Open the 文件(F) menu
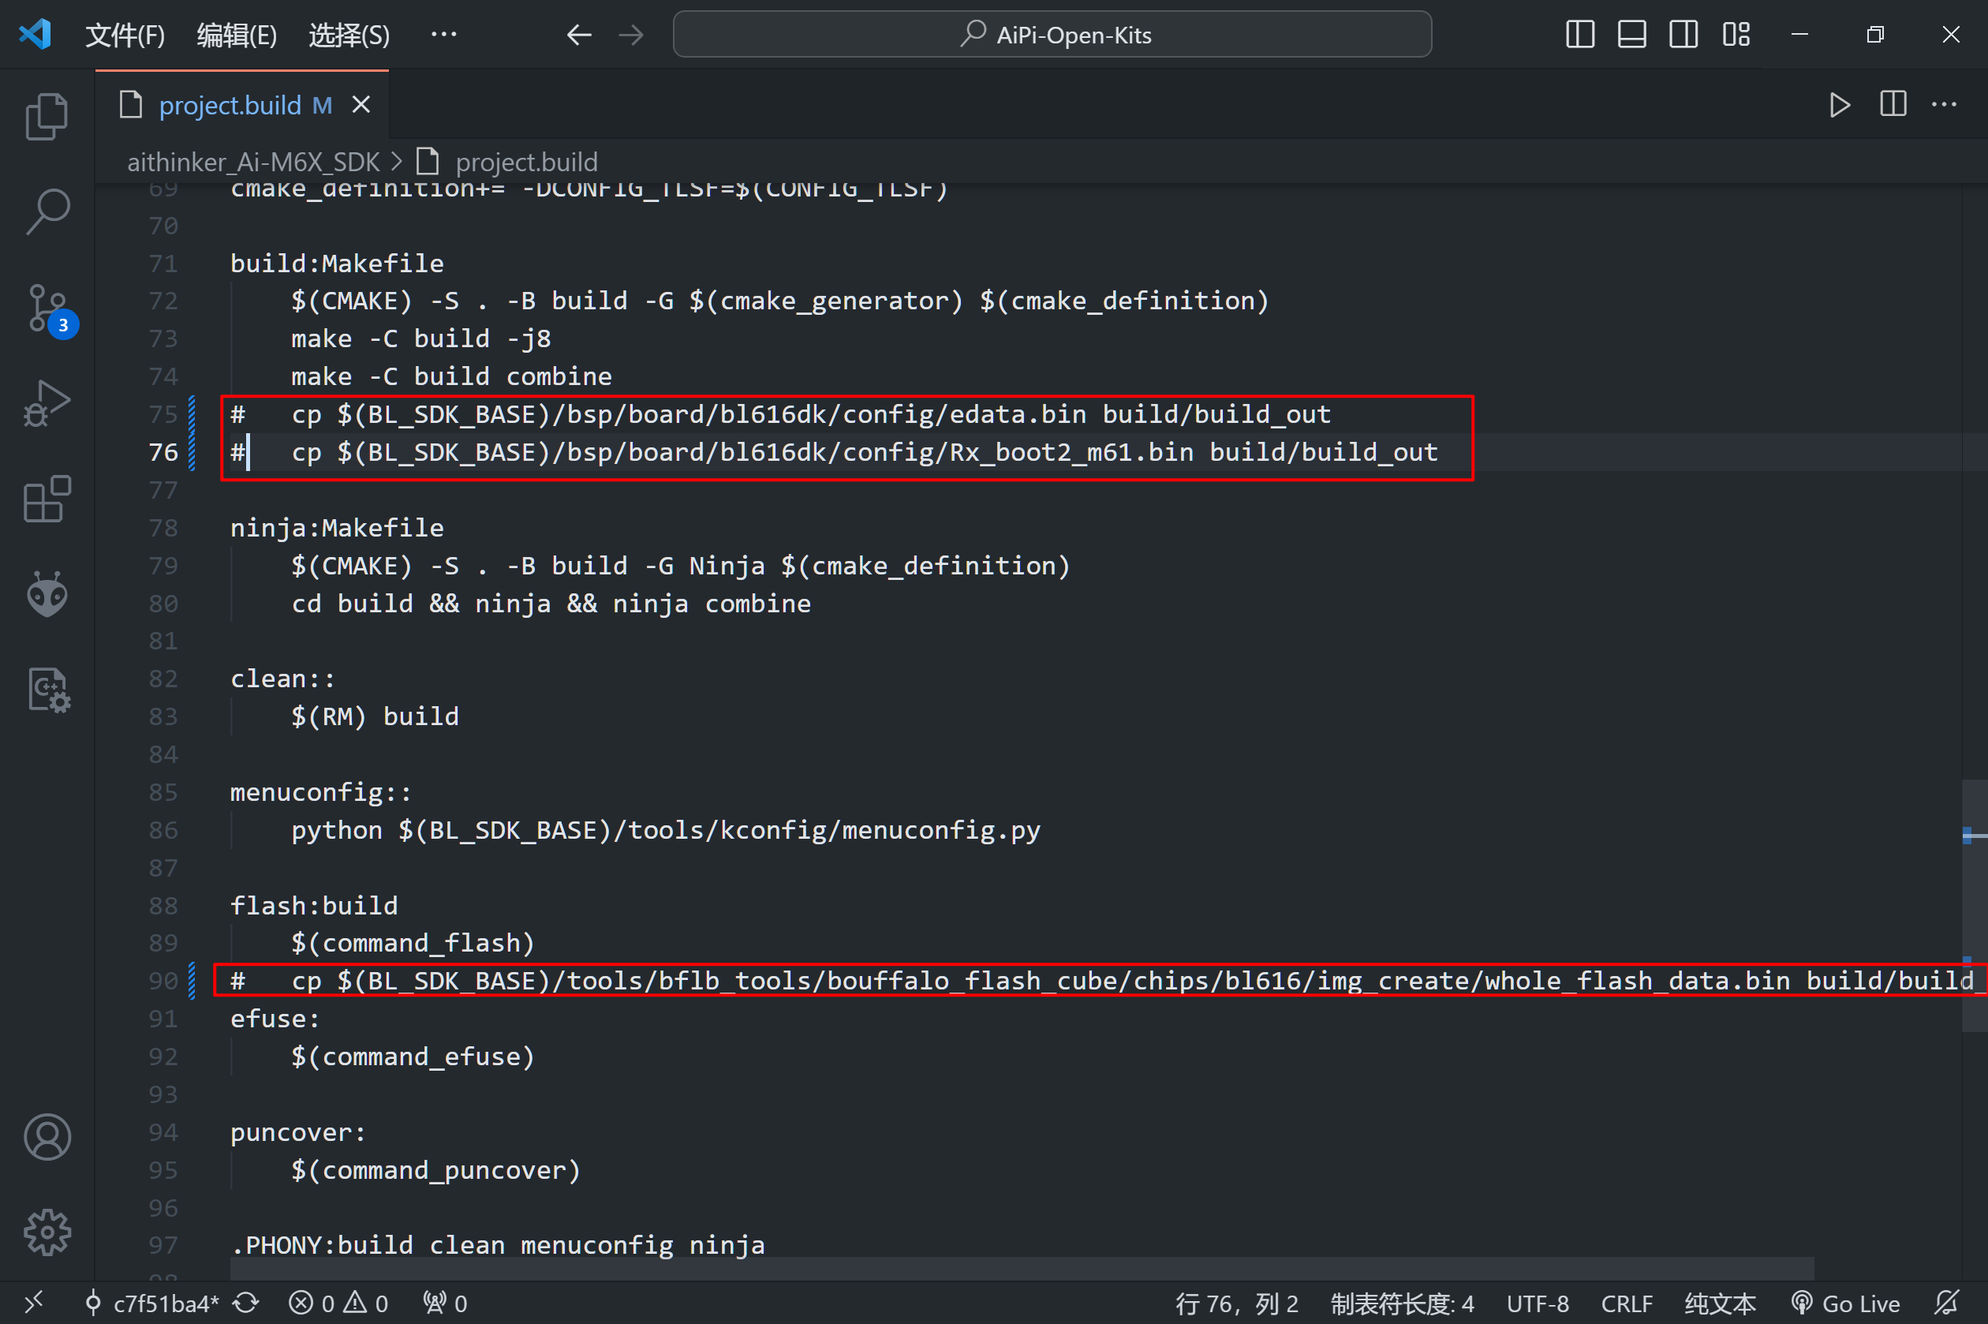 tap(125, 35)
